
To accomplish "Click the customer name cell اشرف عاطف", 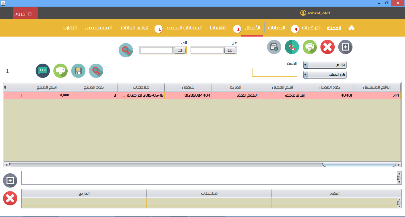I will (282, 95).
